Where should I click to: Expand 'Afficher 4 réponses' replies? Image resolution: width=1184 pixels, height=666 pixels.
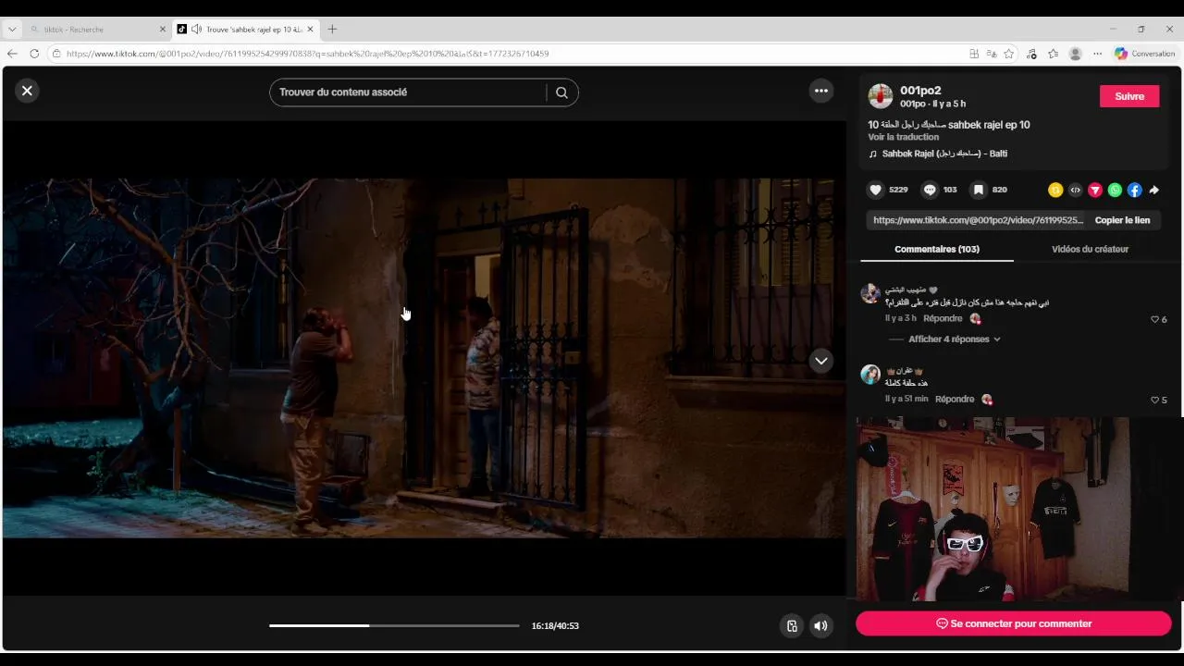click(954, 339)
